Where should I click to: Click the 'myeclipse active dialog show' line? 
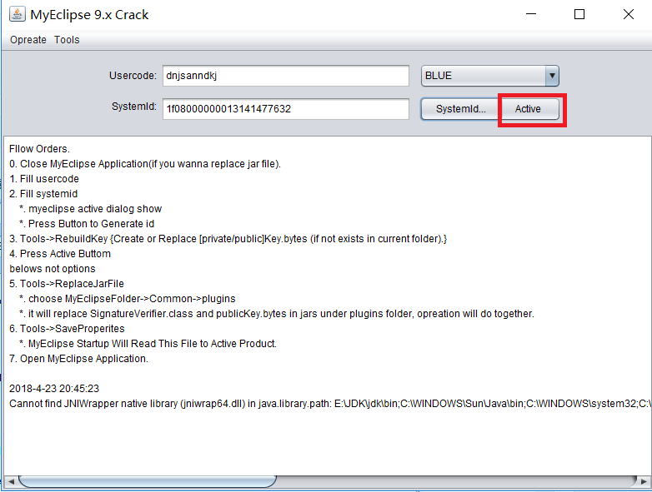pyautogui.click(x=91, y=209)
